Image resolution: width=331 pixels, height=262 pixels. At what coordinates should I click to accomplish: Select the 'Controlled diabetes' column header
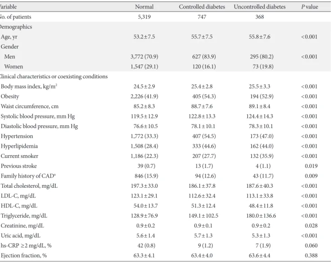click(x=202, y=7)
